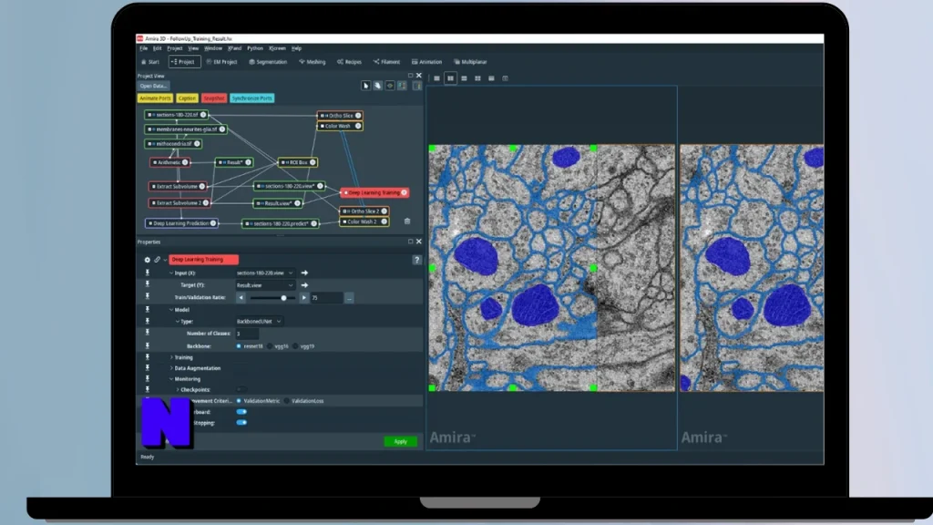Choose two viewers side-by-side layout icon
The height and width of the screenshot is (525, 933).
450,78
